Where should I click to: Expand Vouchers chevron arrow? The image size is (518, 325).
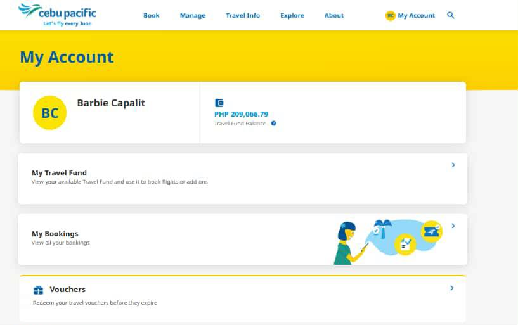pos(452,288)
